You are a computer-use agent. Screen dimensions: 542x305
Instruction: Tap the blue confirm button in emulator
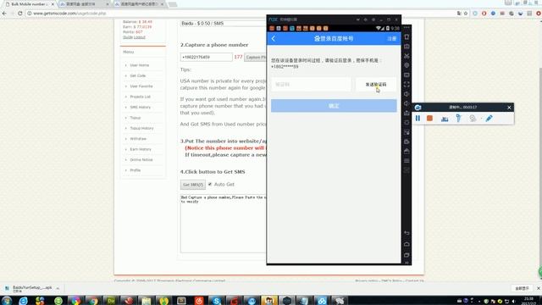[x=334, y=106]
